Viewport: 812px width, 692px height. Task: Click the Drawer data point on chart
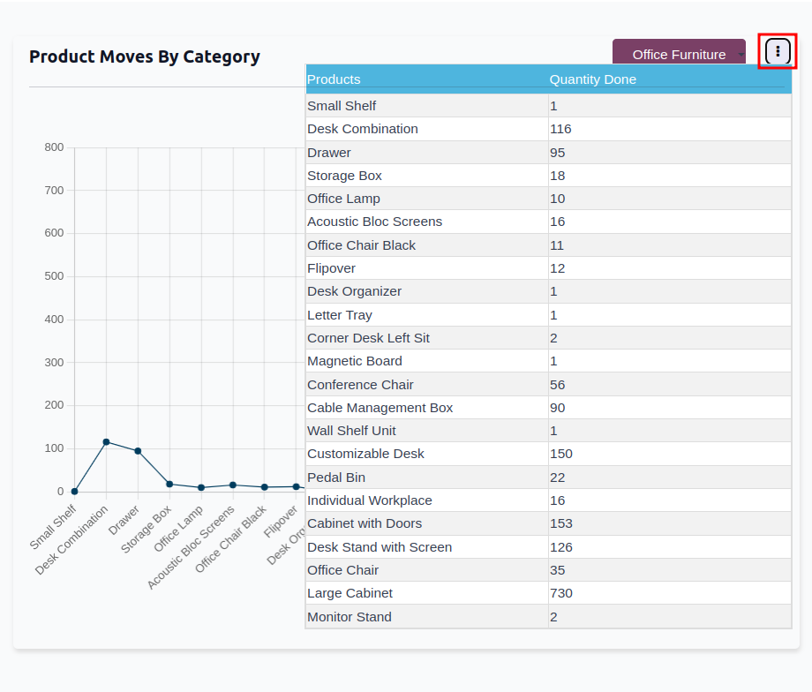point(138,451)
